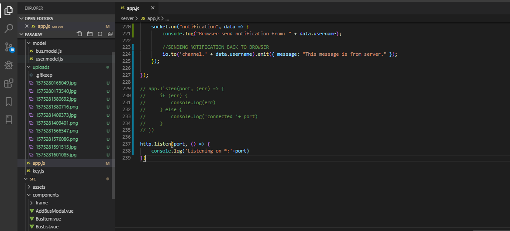510x231 pixels.
Task: Click the closing '})' on line 239
Action: (143, 158)
